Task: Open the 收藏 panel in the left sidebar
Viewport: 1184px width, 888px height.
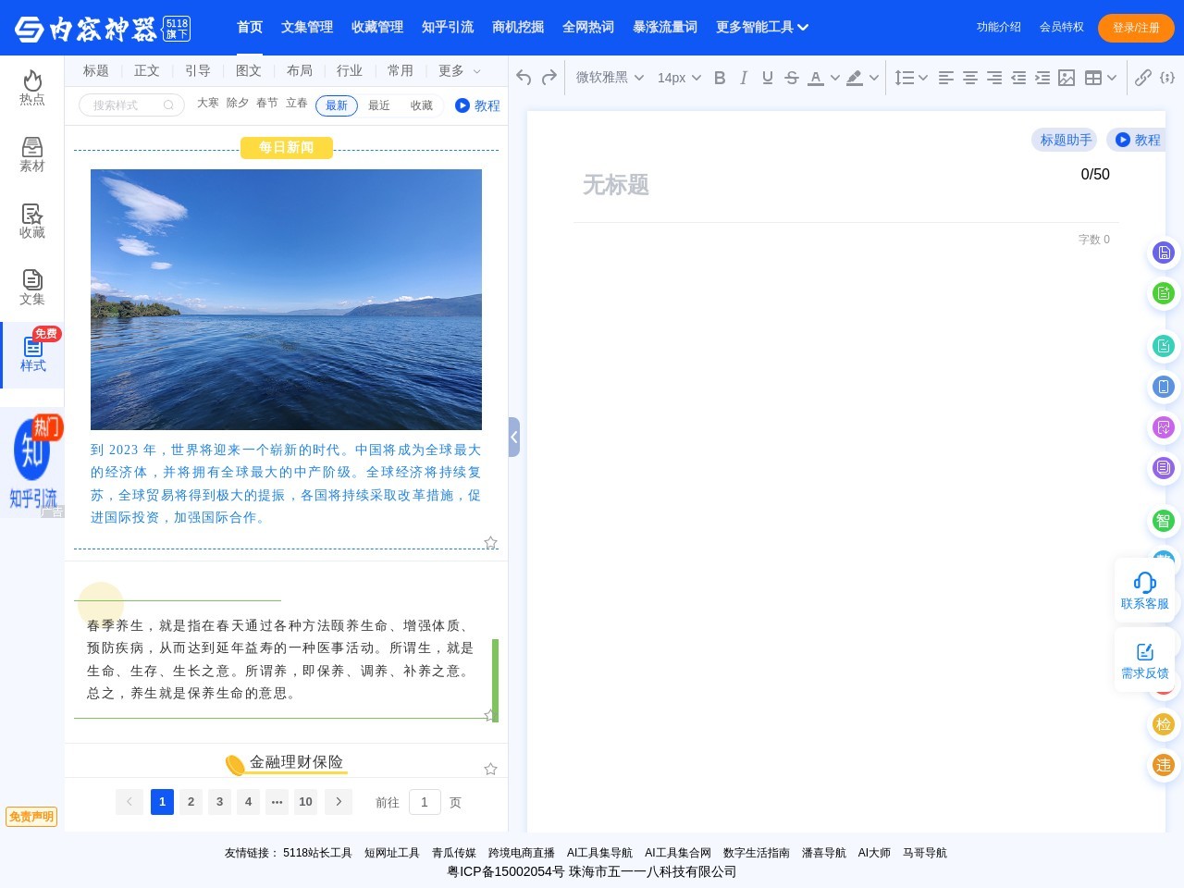Action: (x=31, y=220)
